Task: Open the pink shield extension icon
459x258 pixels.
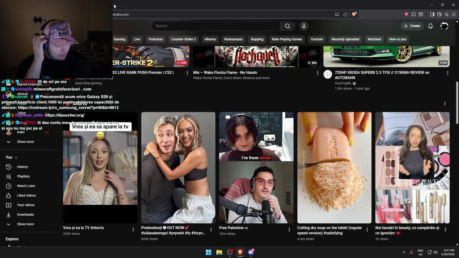Action: click(406, 14)
